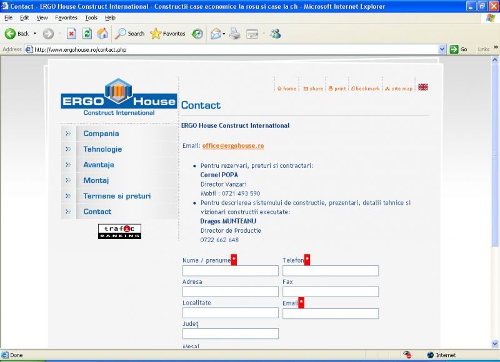Refresh the page with the Refresh icon
The width and height of the screenshot is (500, 362).
87,34
